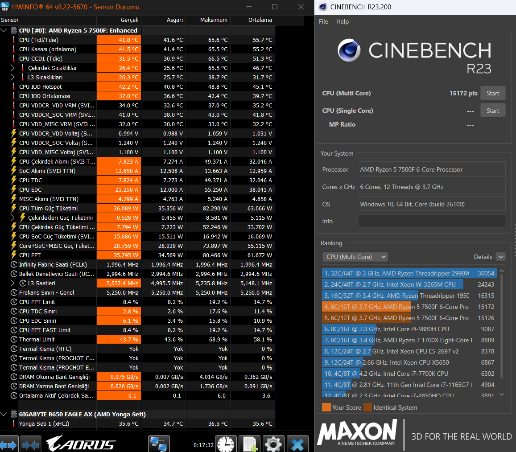Screen dimensions: 516x452
Task: Expand the L3 Sıcaklıkları subgroup
Action: (x=12, y=77)
